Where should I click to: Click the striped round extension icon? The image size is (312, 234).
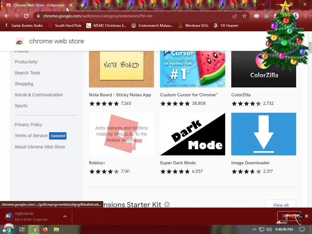click(x=257, y=16)
